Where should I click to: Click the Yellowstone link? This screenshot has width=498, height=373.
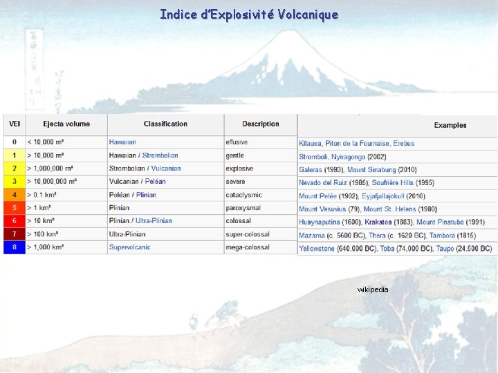[x=316, y=249]
